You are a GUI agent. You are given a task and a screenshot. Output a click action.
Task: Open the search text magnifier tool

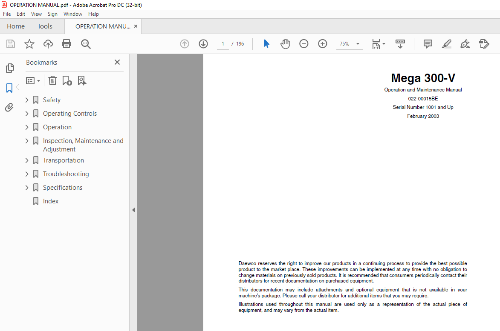click(x=85, y=43)
